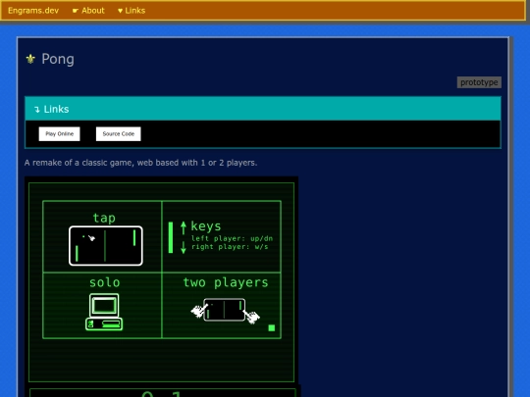This screenshot has width=530, height=397.
Task: Click the pointing hand icon beside About
Action: pos(76,11)
